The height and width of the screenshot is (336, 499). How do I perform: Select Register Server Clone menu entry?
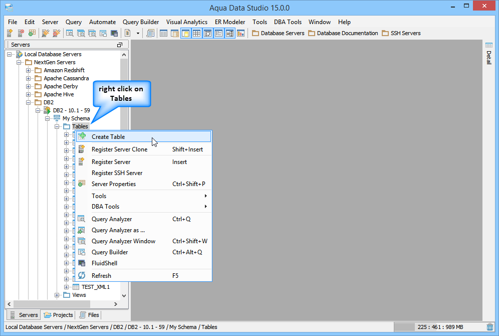(x=143, y=149)
